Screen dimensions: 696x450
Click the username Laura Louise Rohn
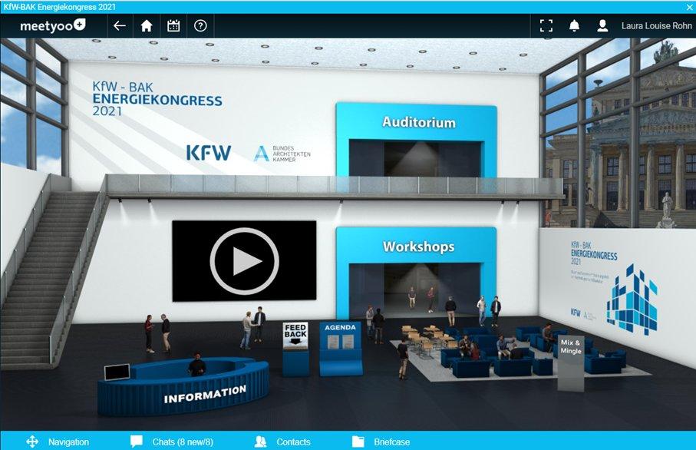point(657,26)
